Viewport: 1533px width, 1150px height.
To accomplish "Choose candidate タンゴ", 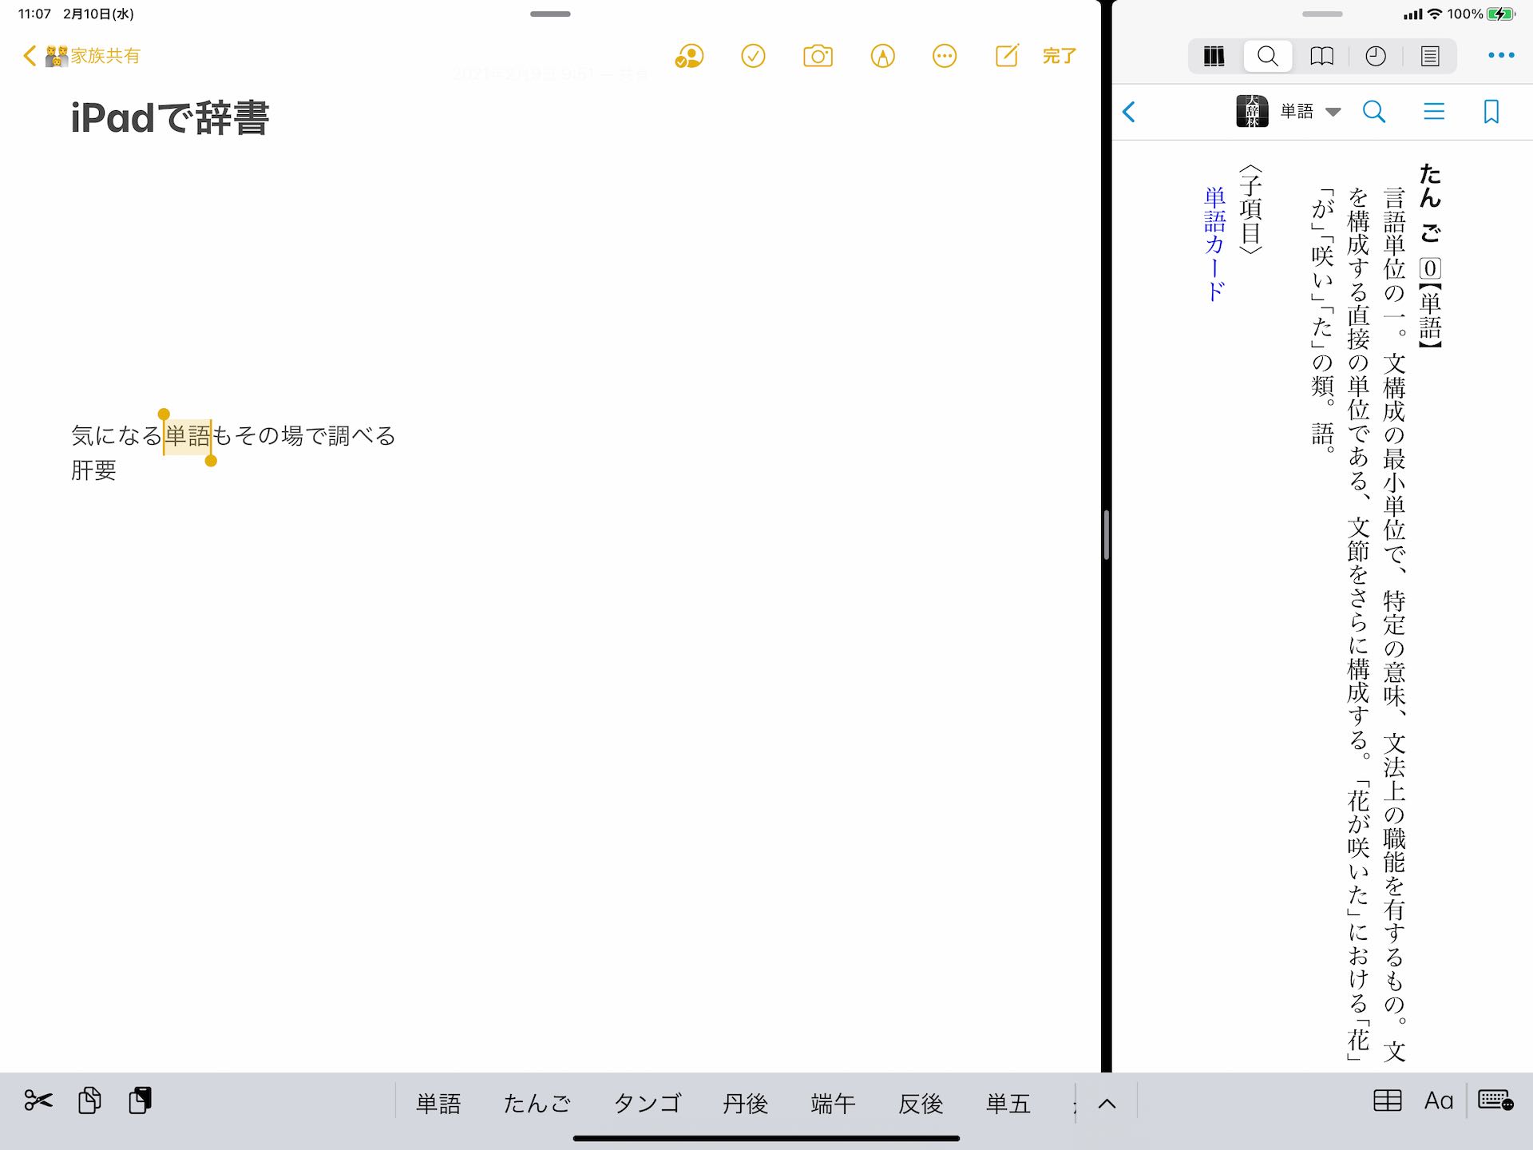I will point(647,1104).
